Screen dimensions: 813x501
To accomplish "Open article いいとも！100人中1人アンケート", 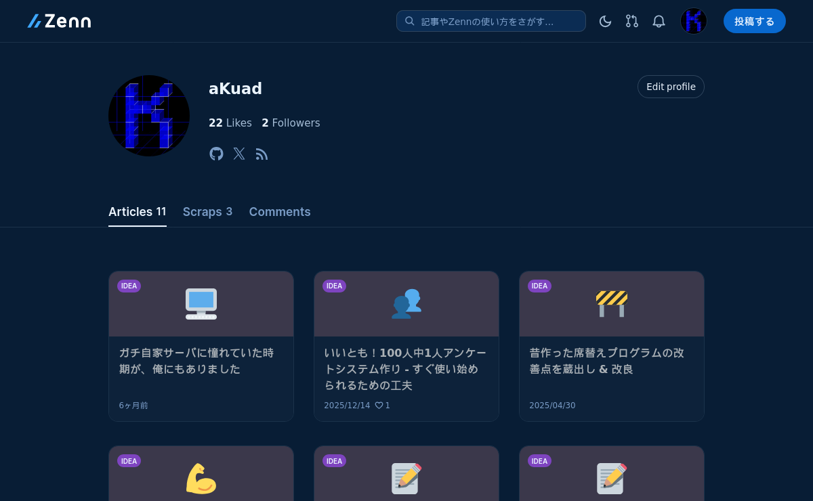I will [x=405, y=369].
